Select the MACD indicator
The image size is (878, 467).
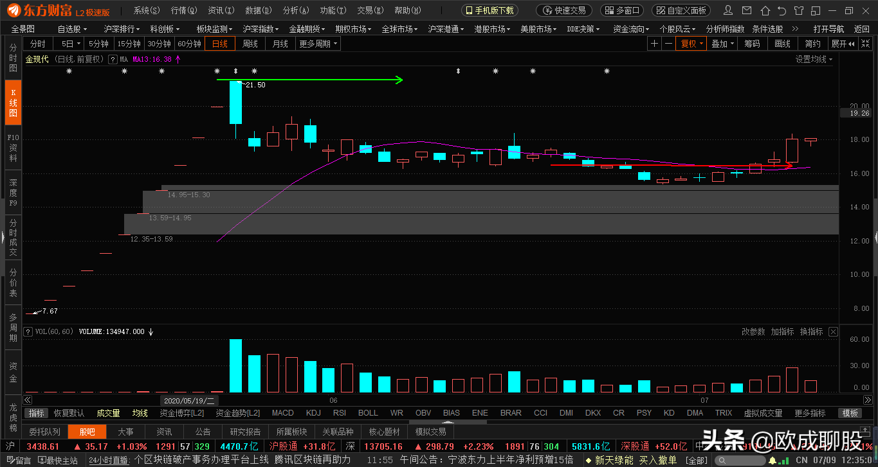282,413
